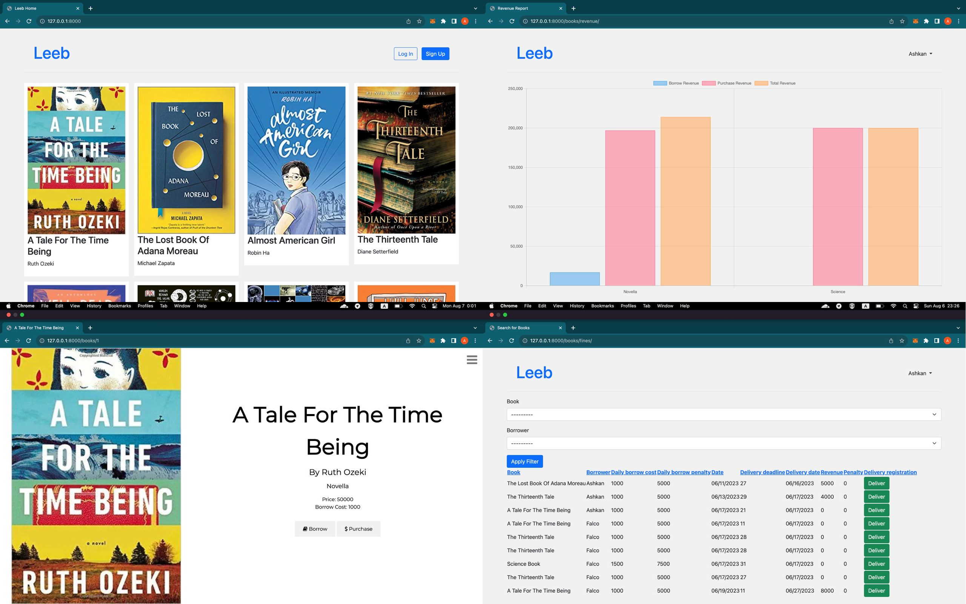Click back arrow in A Tale For The Time Being window
966x604 pixels.
7,341
